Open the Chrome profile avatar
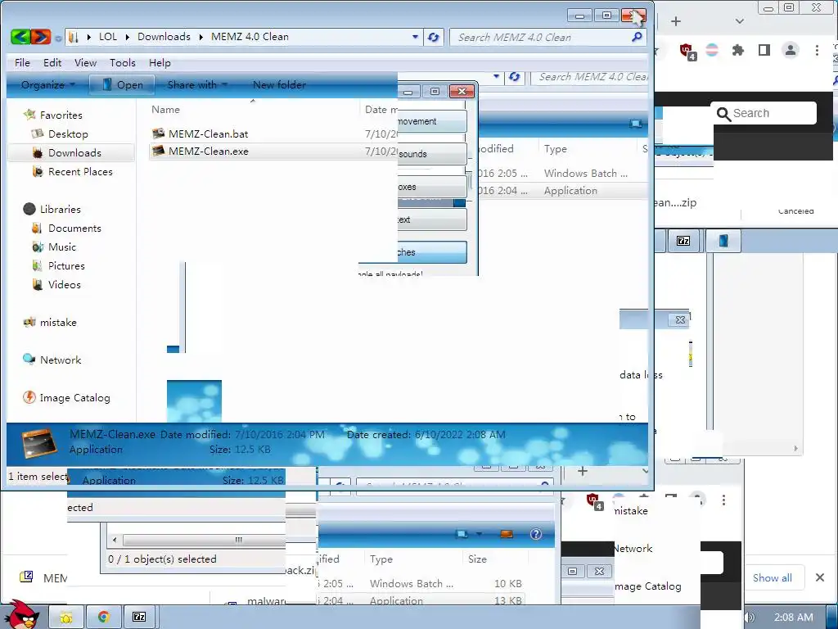 (x=791, y=50)
